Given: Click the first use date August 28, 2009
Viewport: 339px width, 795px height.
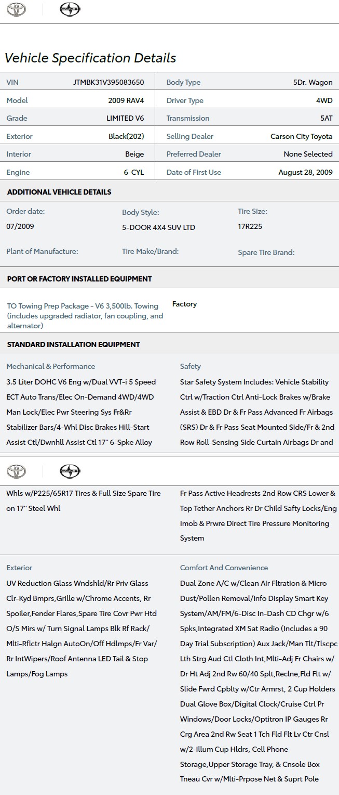Looking at the screenshot, I should pyautogui.click(x=305, y=172).
